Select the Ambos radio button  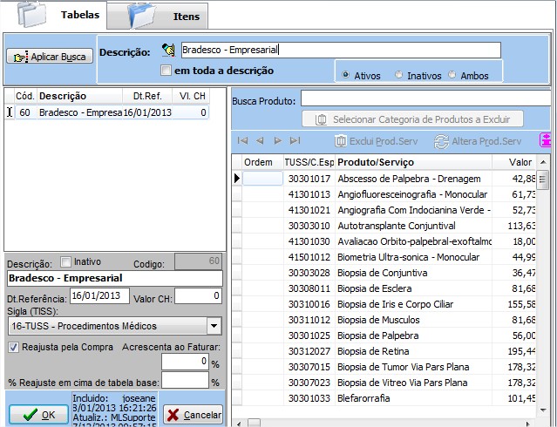(452, 75)
